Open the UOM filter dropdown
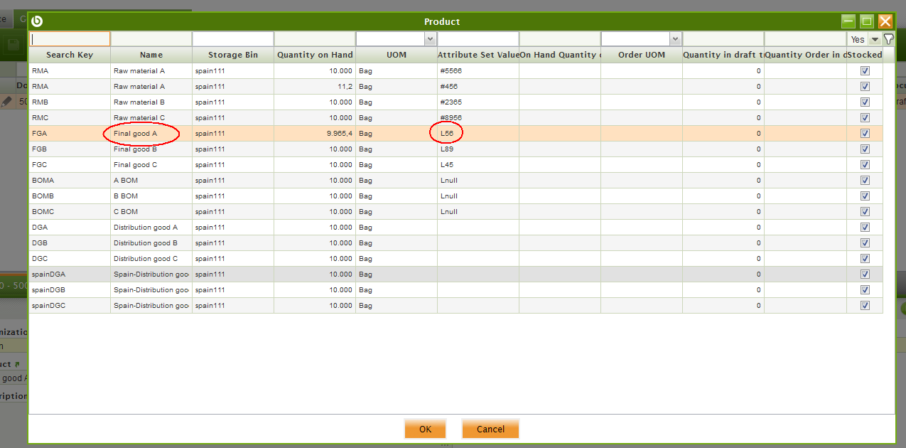 click(430, 39)
